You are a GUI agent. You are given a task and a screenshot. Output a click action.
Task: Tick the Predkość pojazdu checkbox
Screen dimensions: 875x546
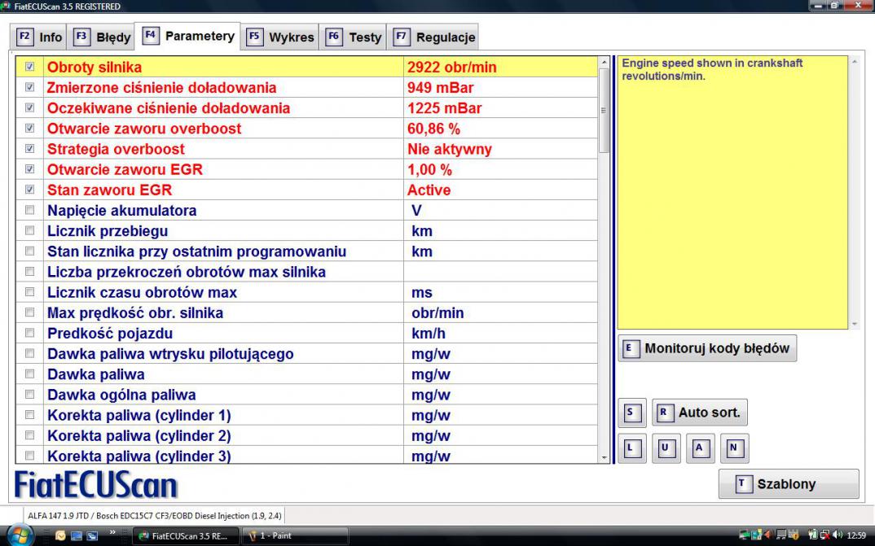[x=30, y=333]
